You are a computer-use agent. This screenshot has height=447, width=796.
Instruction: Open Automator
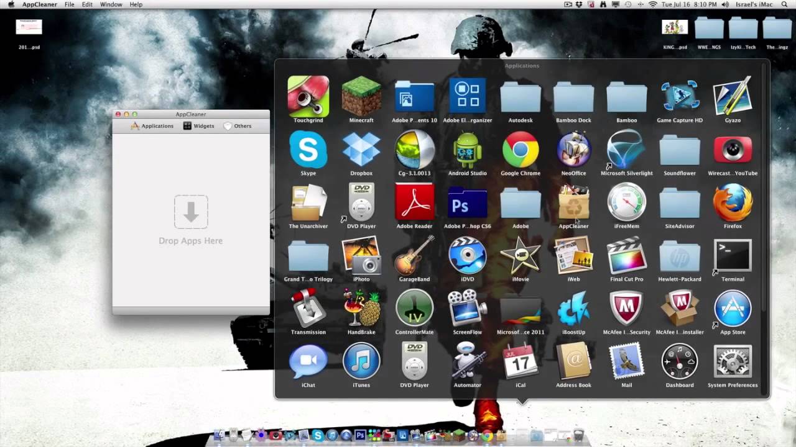pyautogui.click(x=468, y=361)
